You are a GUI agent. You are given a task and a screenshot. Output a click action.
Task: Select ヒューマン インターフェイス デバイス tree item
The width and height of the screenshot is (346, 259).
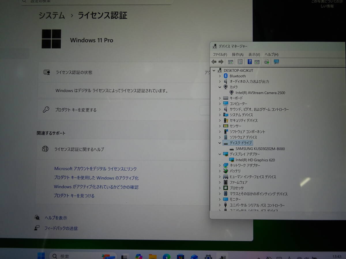[253, 177]
